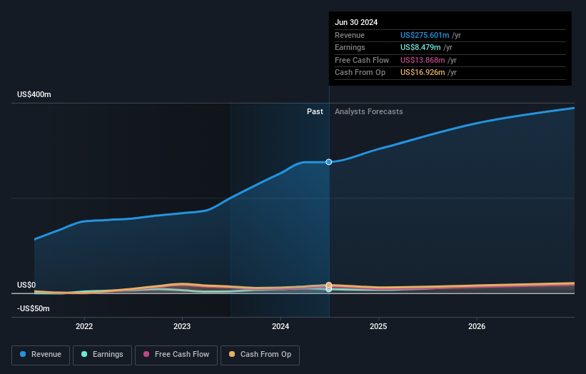Click the blue Revenue data point marker

(329, 162)
